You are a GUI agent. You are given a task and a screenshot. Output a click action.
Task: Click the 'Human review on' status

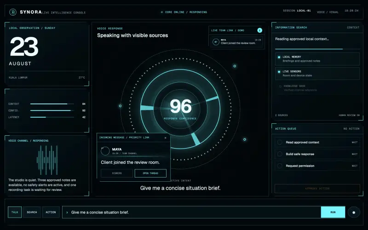(x=349, y=115)
